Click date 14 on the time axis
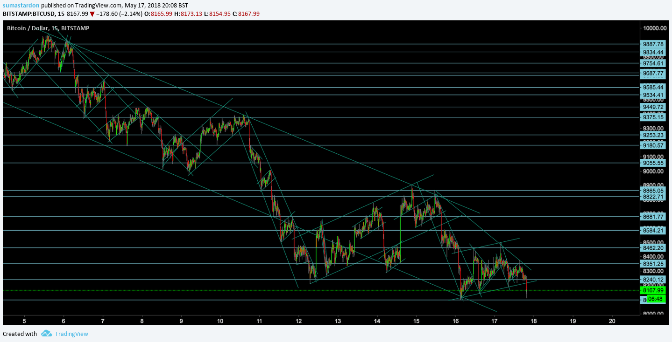Viewport: 672px width, 342px height. (x=377, y=321)
